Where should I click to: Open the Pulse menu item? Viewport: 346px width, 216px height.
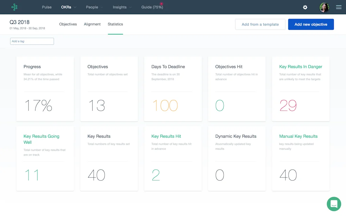[x=47, y=7]
